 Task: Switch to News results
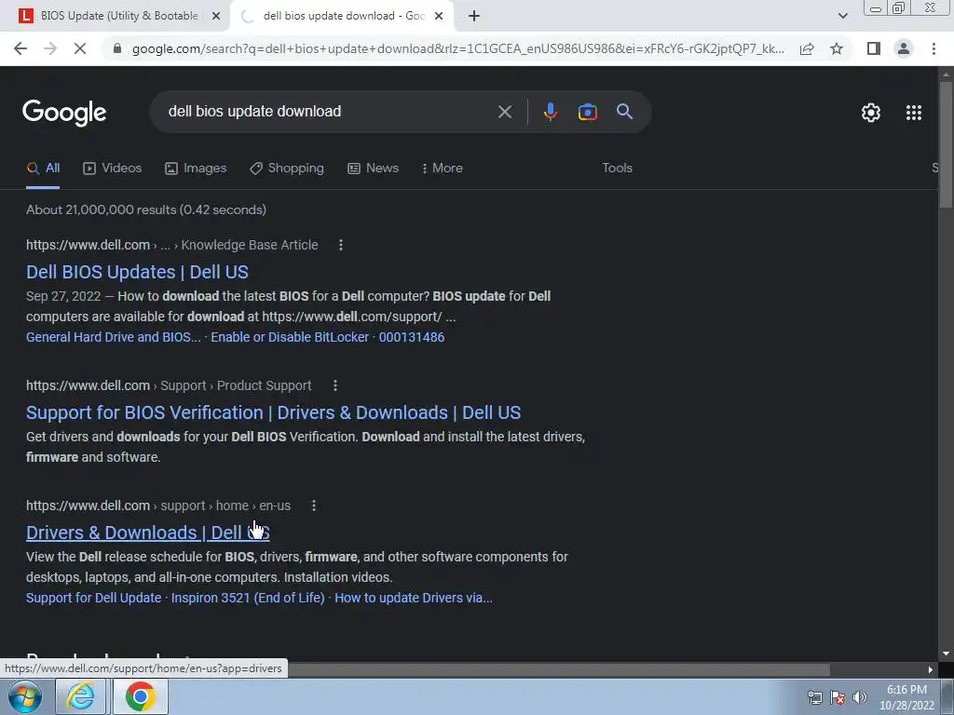click(373, 169)
